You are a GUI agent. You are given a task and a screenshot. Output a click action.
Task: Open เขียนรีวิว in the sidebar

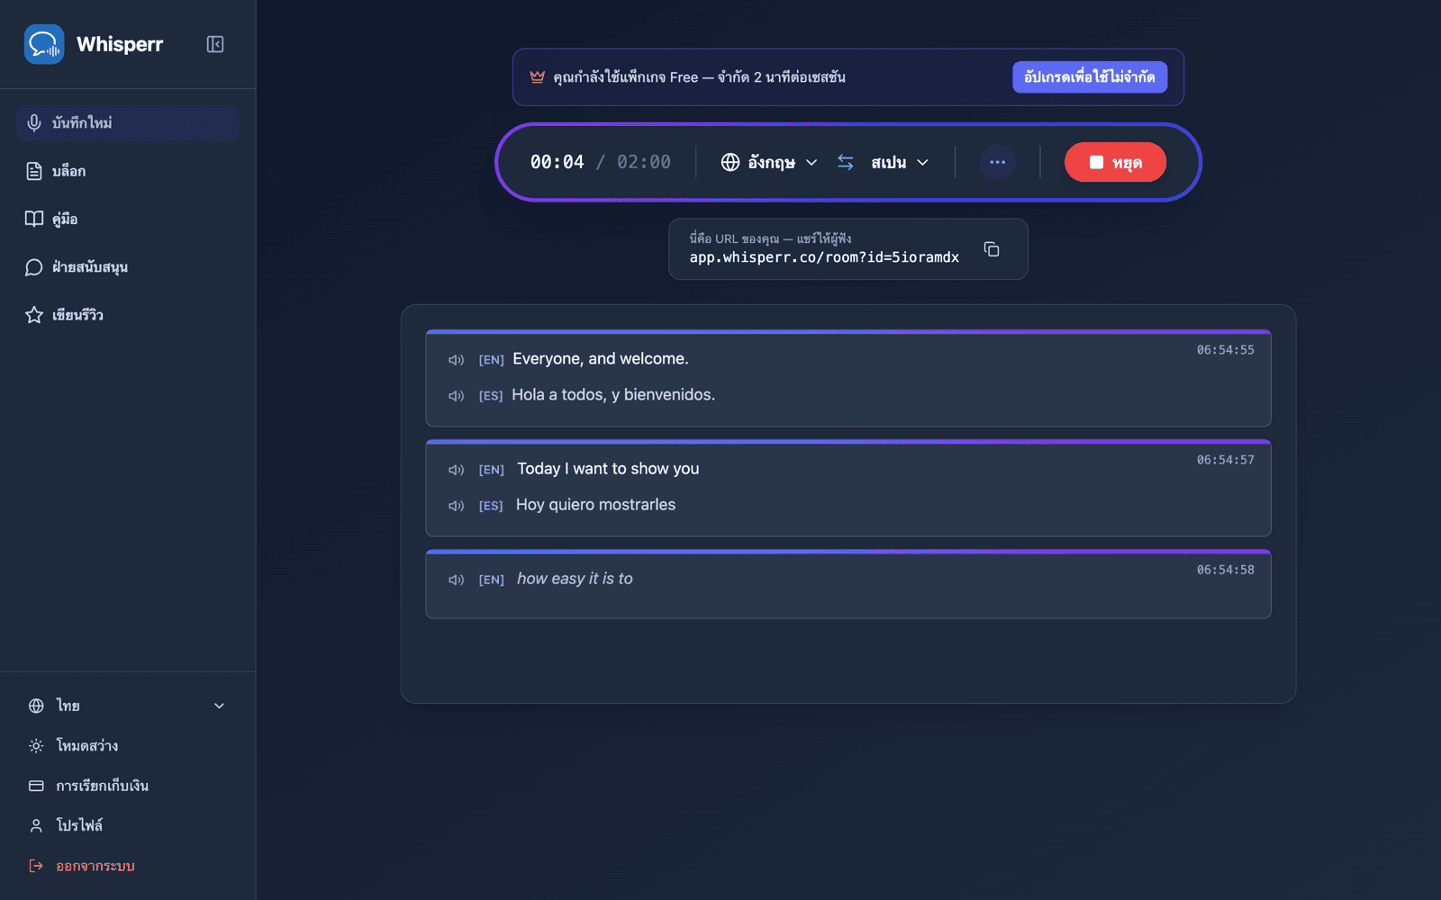127,315
